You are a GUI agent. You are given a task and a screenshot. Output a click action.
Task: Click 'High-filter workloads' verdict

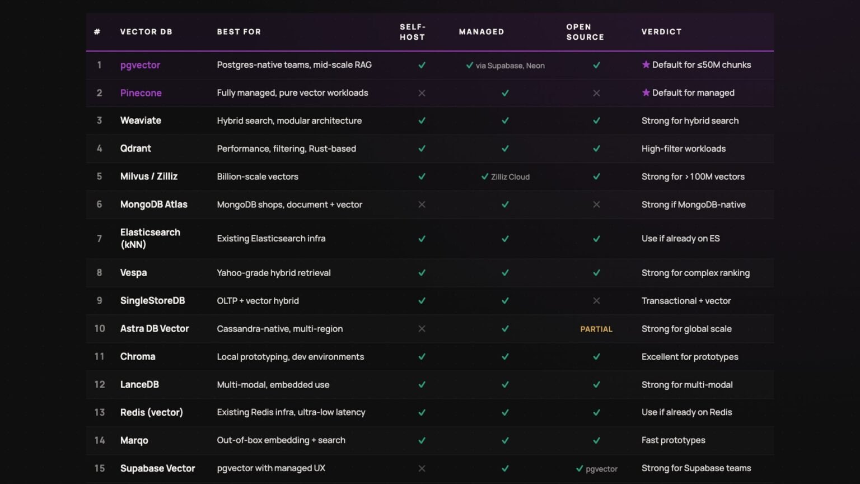point(684,148)
